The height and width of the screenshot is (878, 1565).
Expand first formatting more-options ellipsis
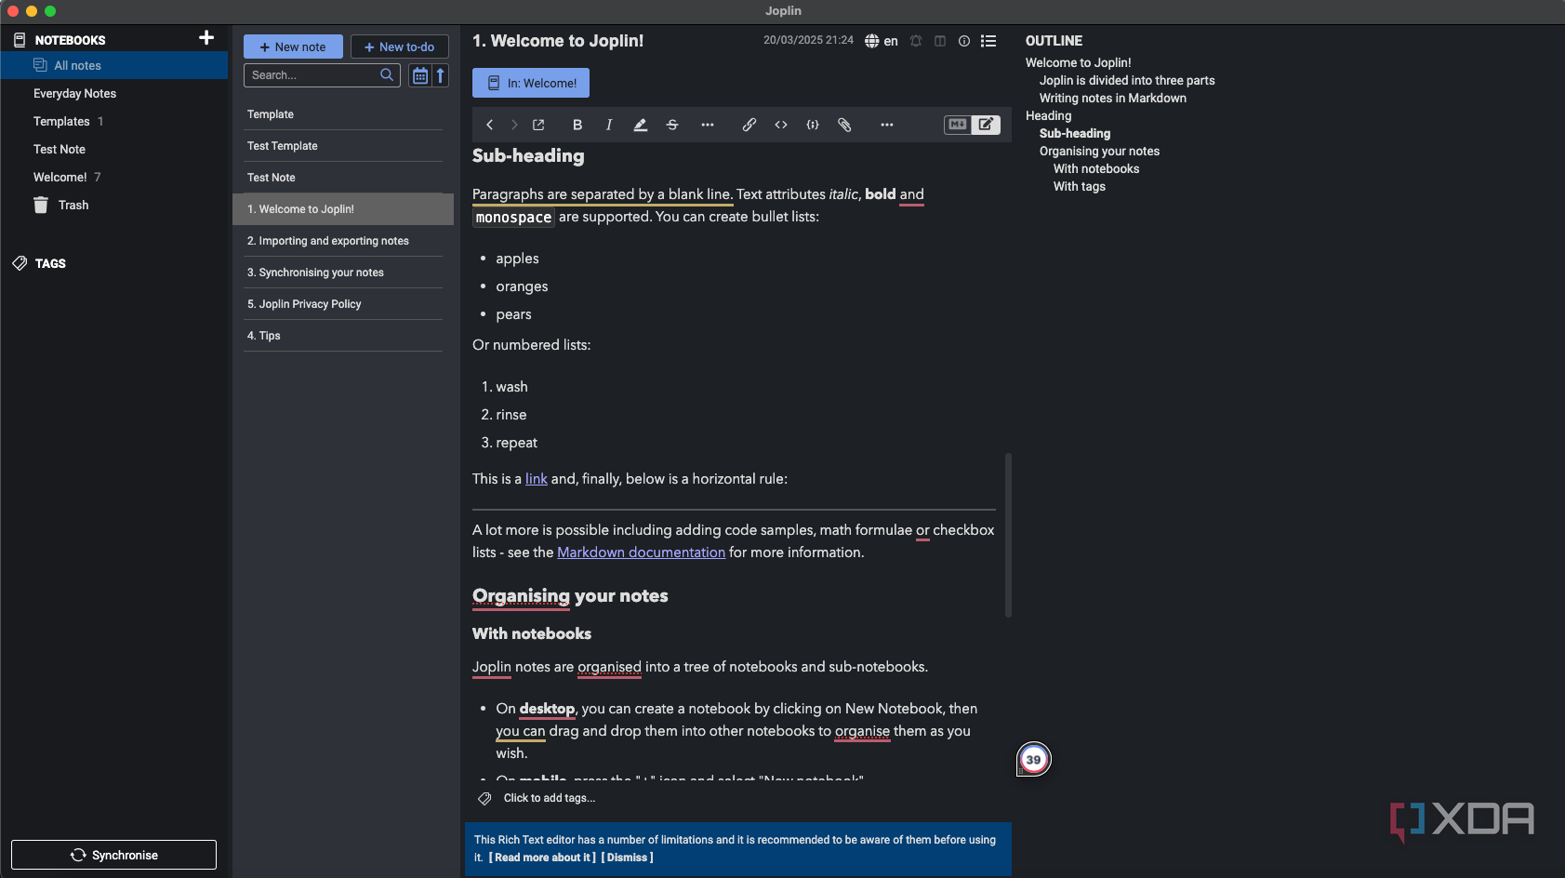pyautogui.click(x=708, y=125)
